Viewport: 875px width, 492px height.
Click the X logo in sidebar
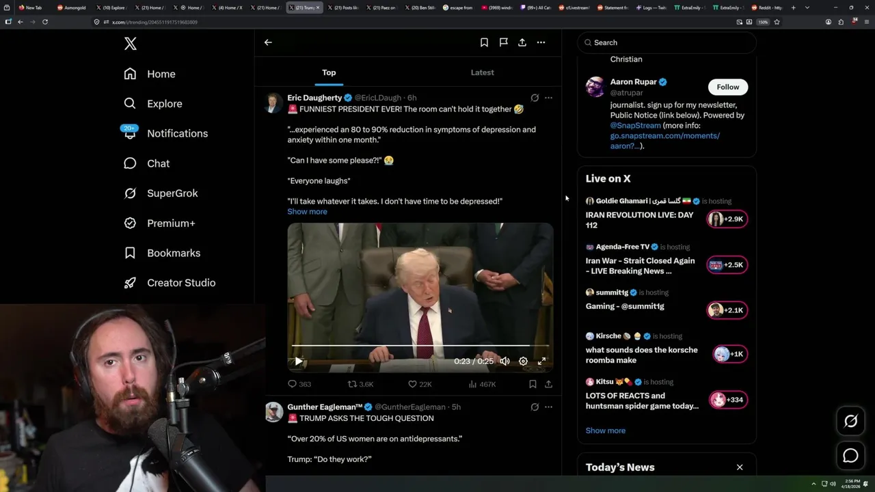[130, 44]
